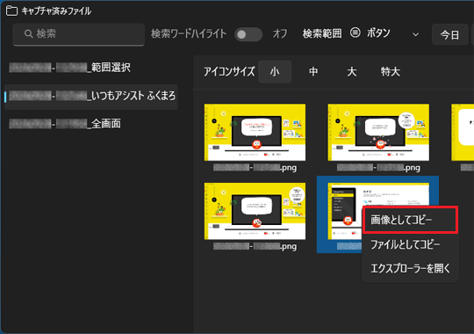Image resolution: width=474 pixels, height=334 pixels.
Task: Click the 検索ワードハイライト label
Action: 189,33
